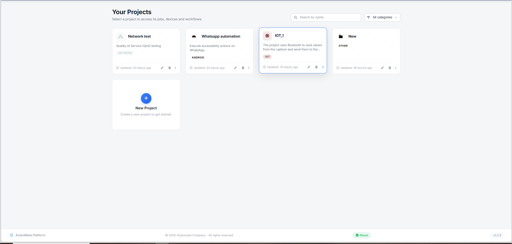Viewport: 512px width, 244px height.
Task: Edit the IOT_1 project
Action: coord(309,67)
